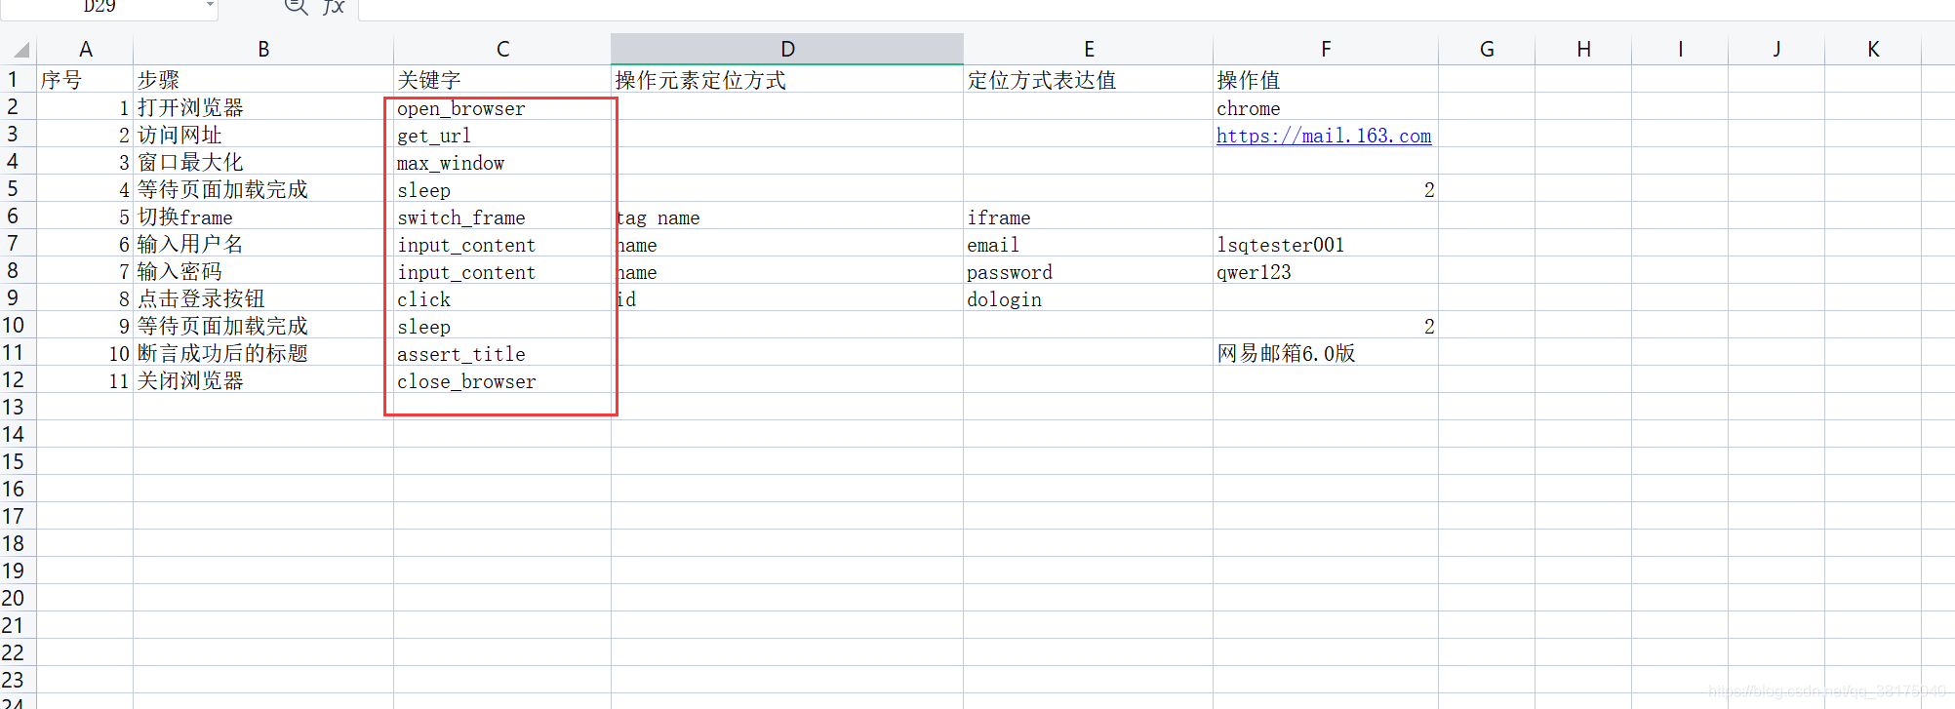Image resolution: width=1955 pixels, height=709 pixels.
Task: Click the 定位方式表达值 header cell
Action: coord(1089,79)
